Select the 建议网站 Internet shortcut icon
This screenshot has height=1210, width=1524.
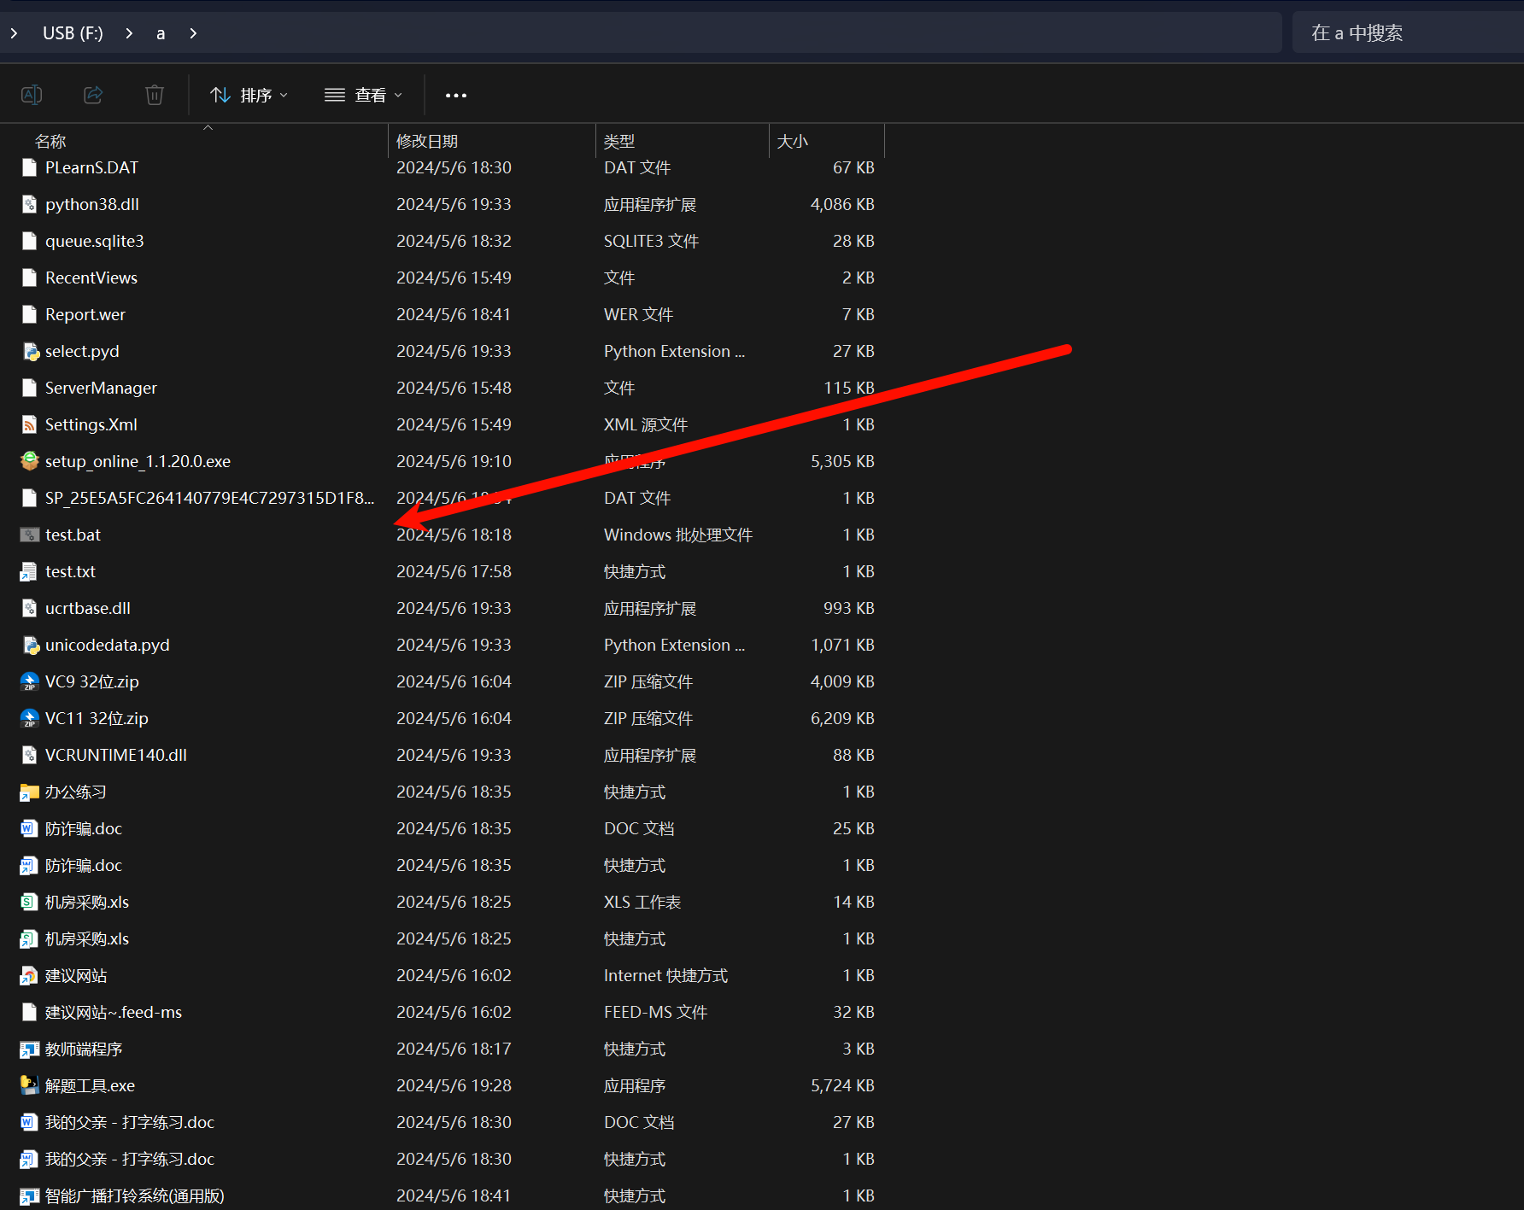pyautogui.click(x=30, y=975)
